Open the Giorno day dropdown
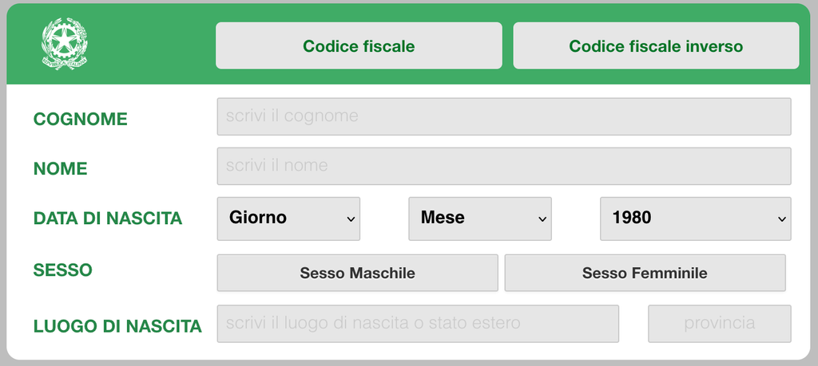This screenshot has height=366, width=818. [288, 218]
